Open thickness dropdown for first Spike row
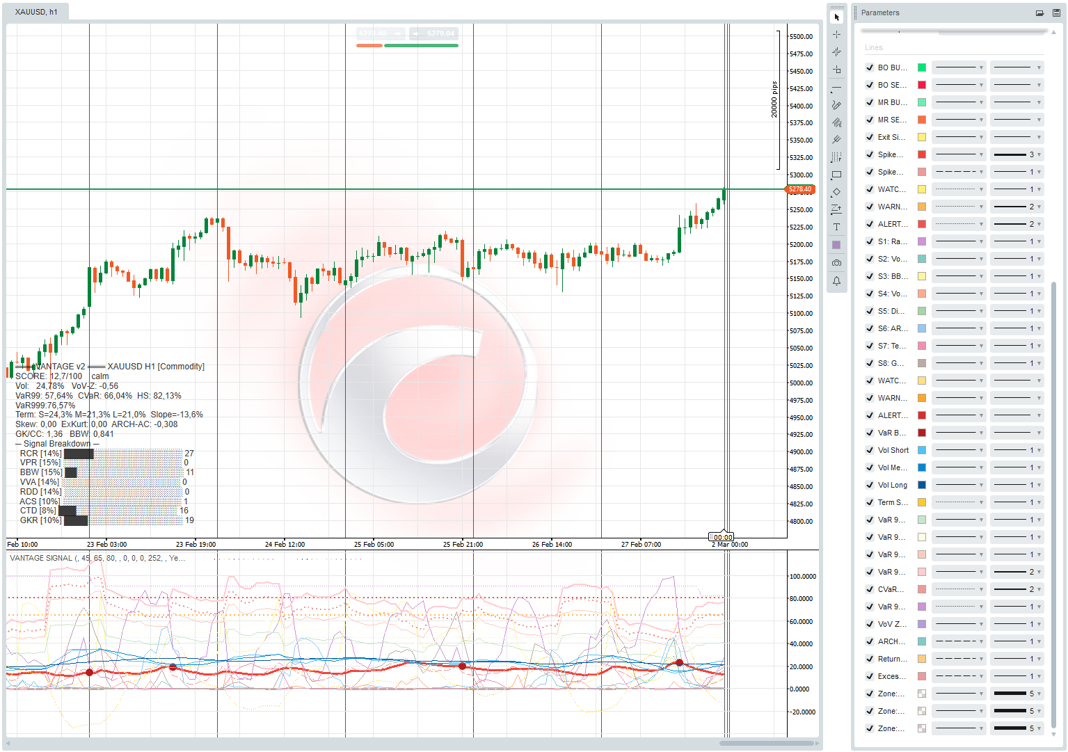The image size is (1068, 752). [1017, 154]
